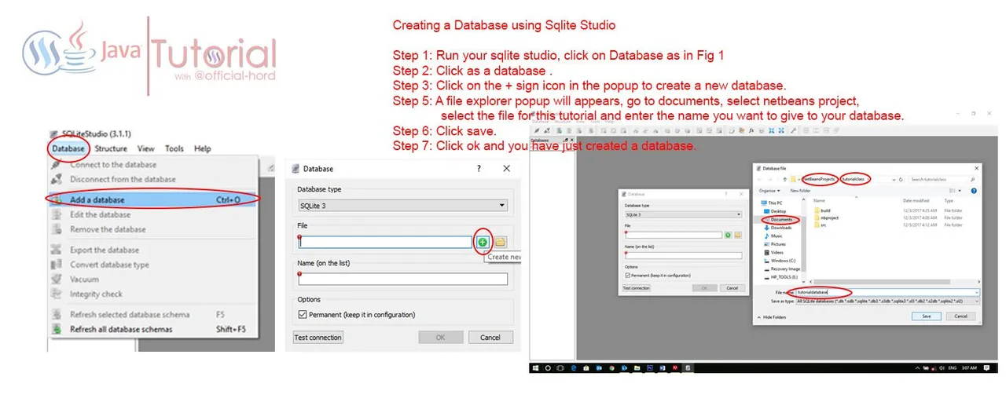
Task: Select Videos in the file dialog sidebar
Action: (777, 252)
